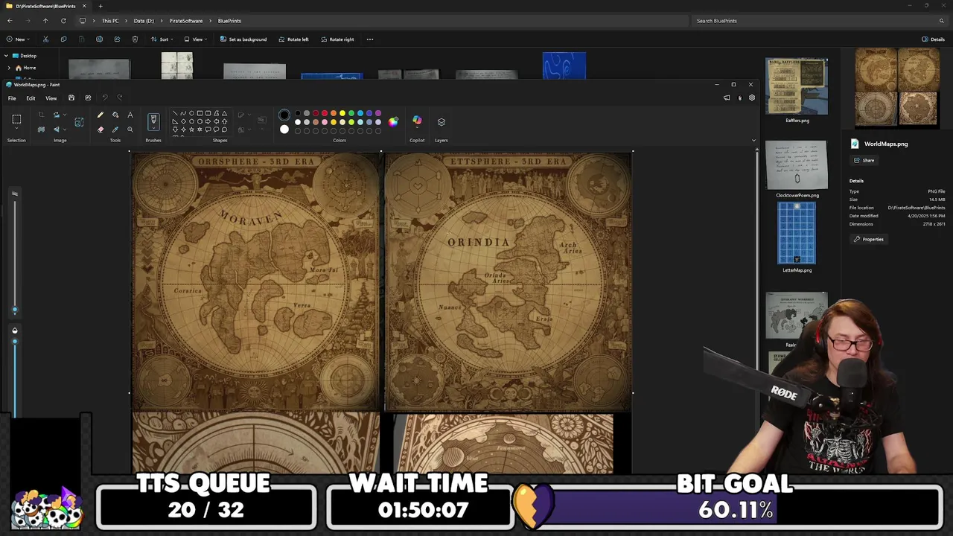Click the Rename icon in Explorer toolbar
This screenshot has height=536, width=953.
[99, 39]
